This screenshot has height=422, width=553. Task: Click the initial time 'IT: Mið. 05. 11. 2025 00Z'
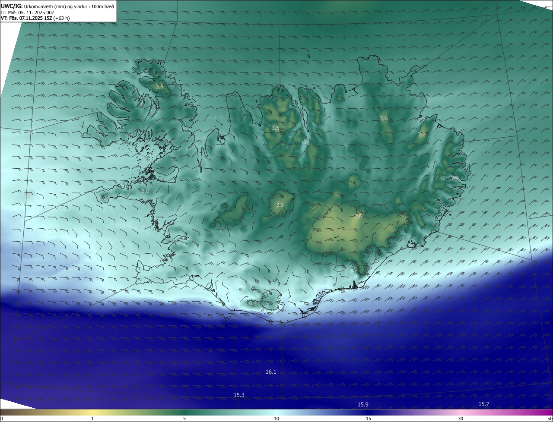[x=28, y=13]
